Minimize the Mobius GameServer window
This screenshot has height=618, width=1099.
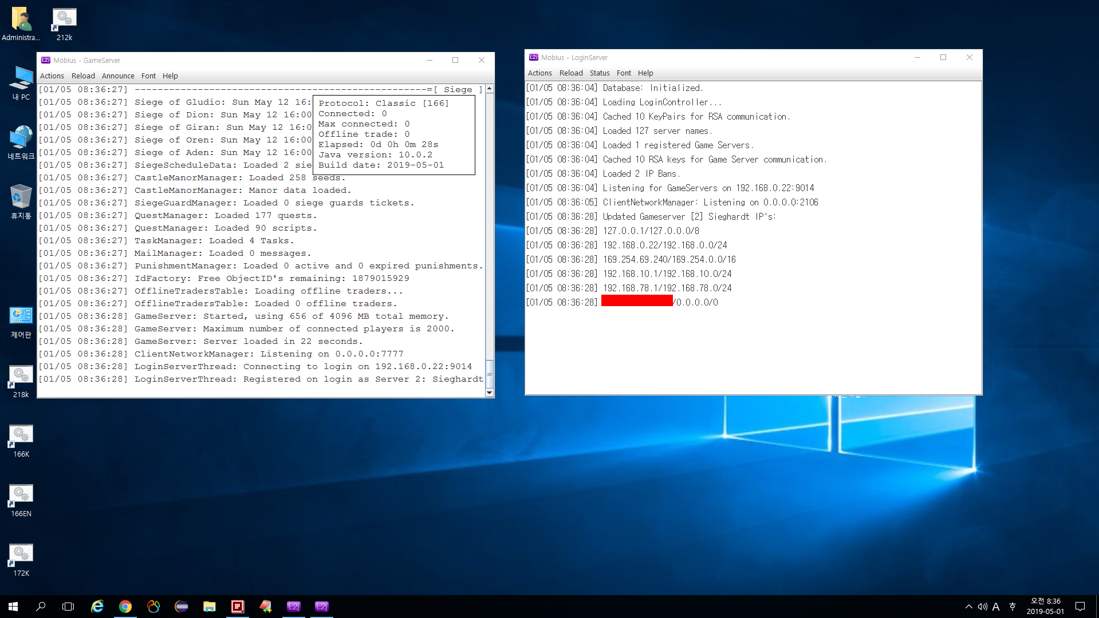[x=430, y=60]
